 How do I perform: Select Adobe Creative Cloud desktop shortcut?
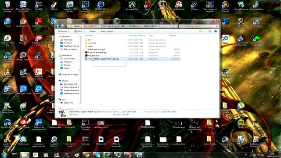(x=39, y=40)
